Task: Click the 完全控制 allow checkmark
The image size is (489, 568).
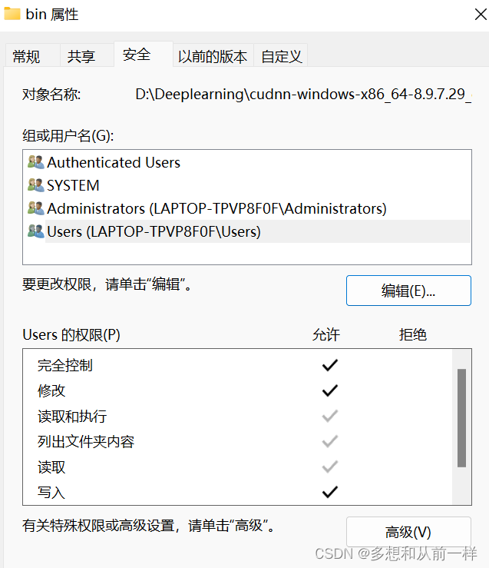Action: click(330, 365)
